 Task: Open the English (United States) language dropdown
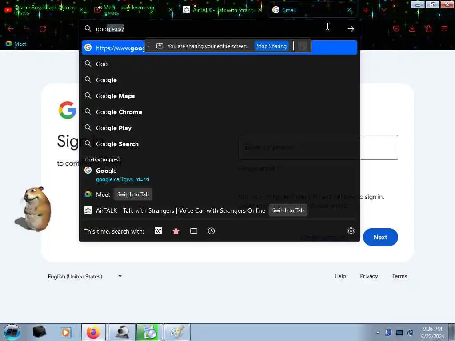click(x=84, y=276)
